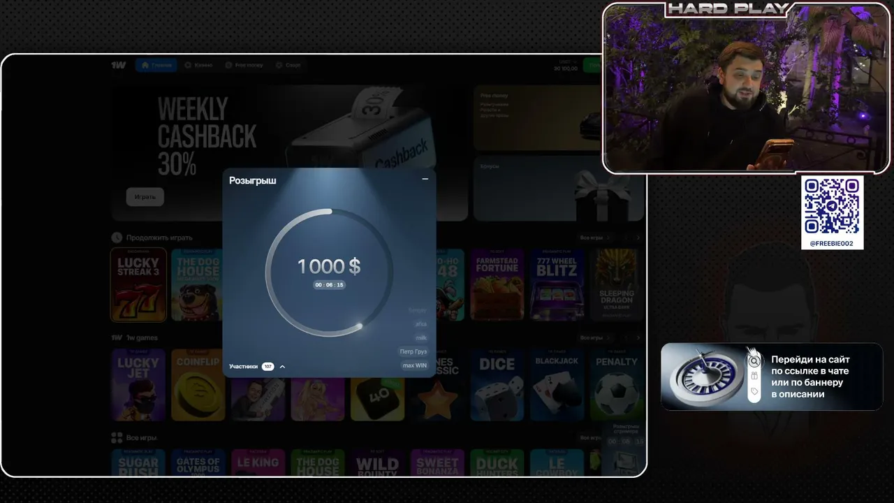Launch the Sugar Rush game
The height and width of the screenshot is (503, 894).
point(138,462)
